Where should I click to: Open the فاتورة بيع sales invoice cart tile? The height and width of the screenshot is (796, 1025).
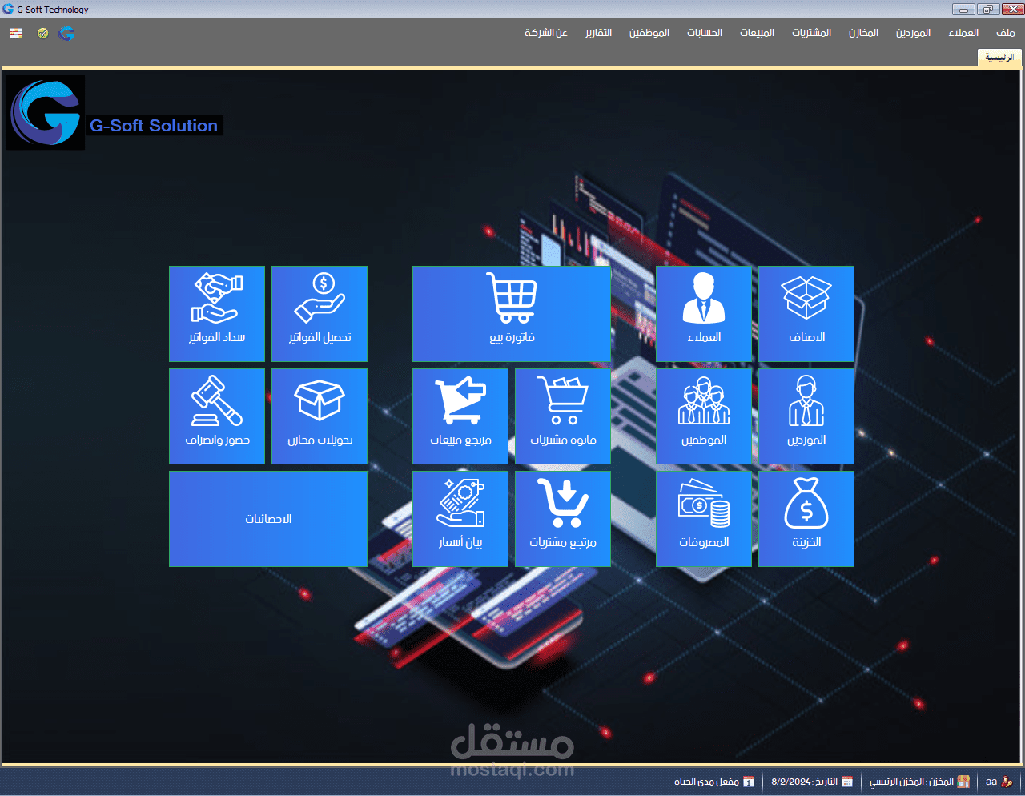pos(512,314)
